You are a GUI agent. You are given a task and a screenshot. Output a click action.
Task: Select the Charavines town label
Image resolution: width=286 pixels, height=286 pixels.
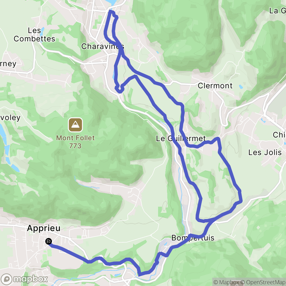103,46
